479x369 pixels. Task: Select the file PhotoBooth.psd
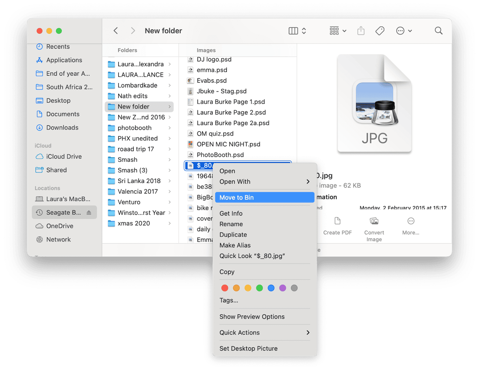click(238, 155)
